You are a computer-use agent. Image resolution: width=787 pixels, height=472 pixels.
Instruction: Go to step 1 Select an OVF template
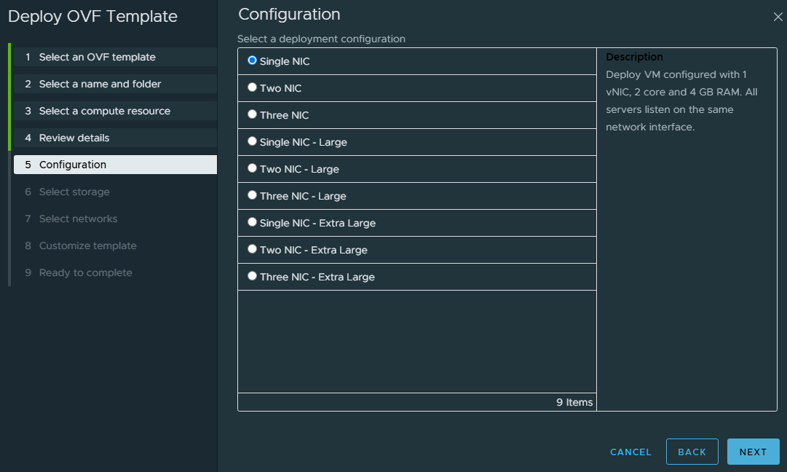[97, 57]
